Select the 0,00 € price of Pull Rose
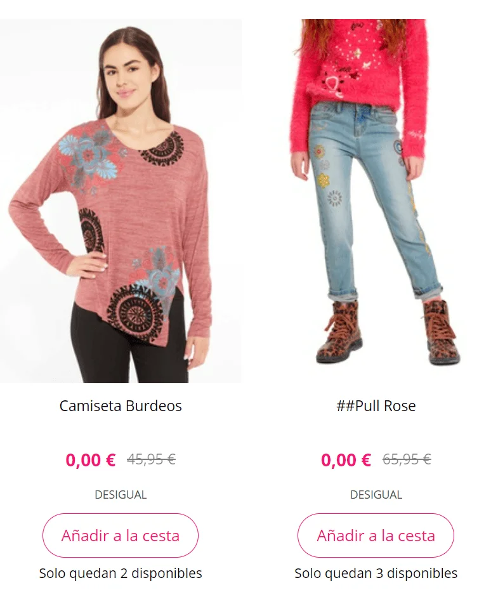 [x=346, y=460]
